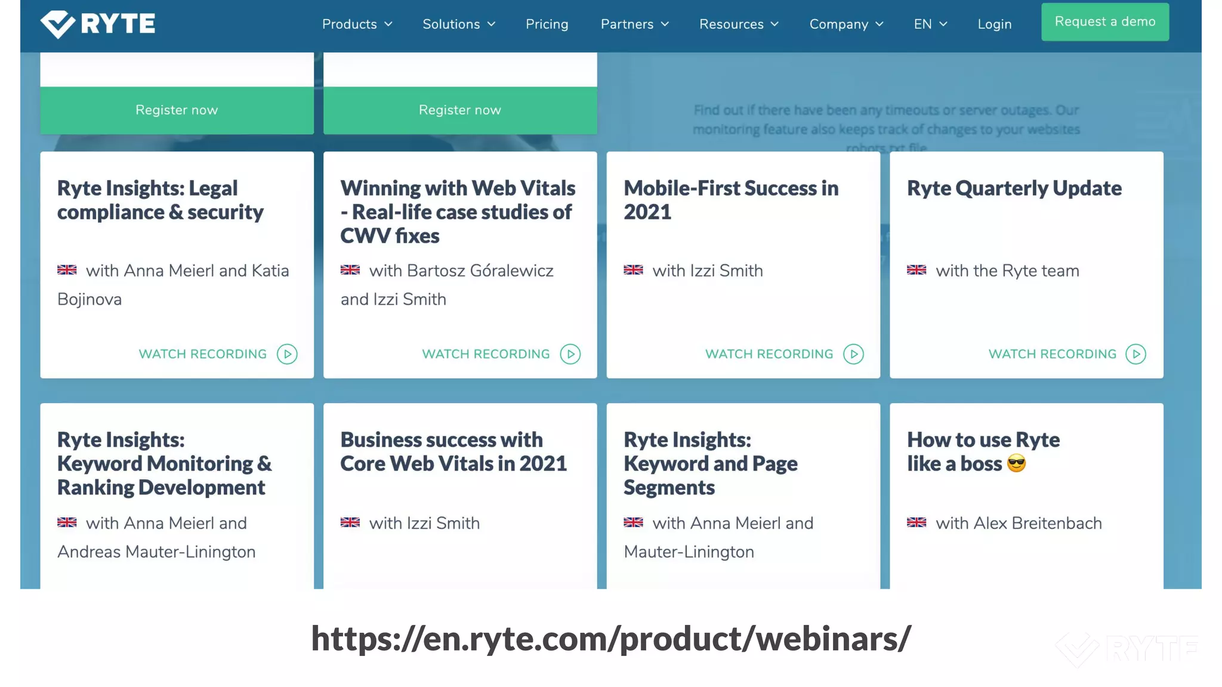Click the en.ryte.com/product/webinars URL text

[x=611, y=639]
